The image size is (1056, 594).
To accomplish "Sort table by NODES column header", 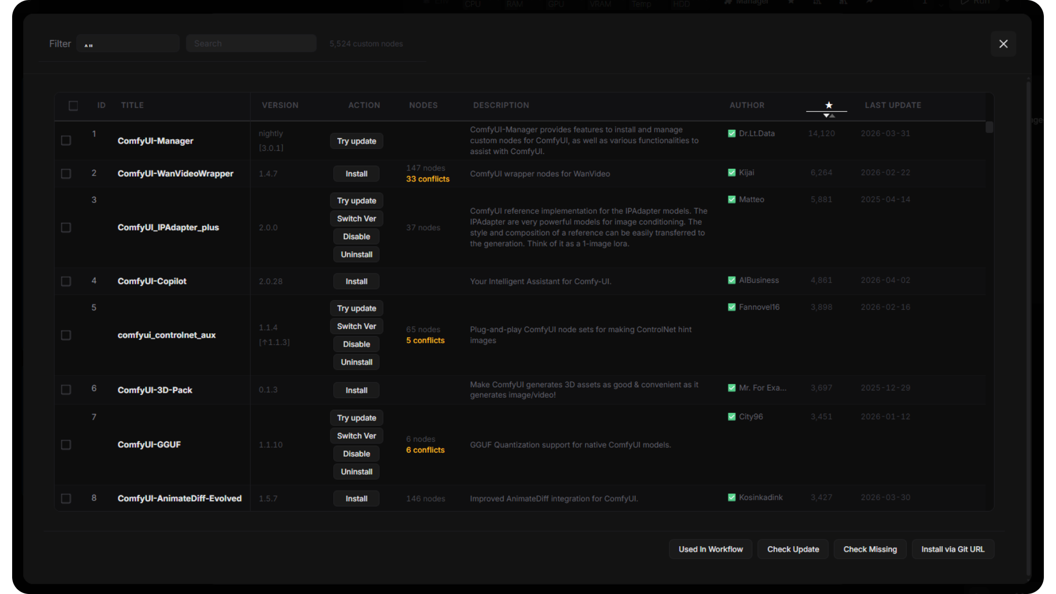I will (x=423, y=105).
